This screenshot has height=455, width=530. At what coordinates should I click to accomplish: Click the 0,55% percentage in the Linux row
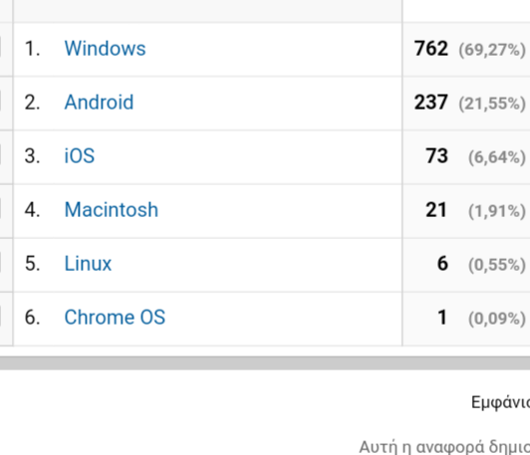(x=497, y=265)
